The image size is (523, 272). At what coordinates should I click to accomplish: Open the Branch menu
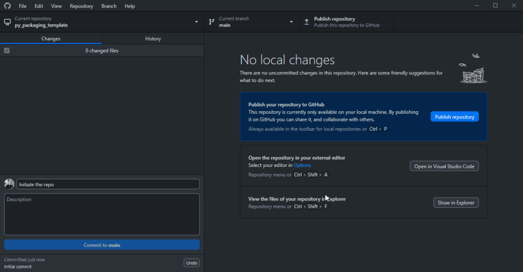[109, 6]
